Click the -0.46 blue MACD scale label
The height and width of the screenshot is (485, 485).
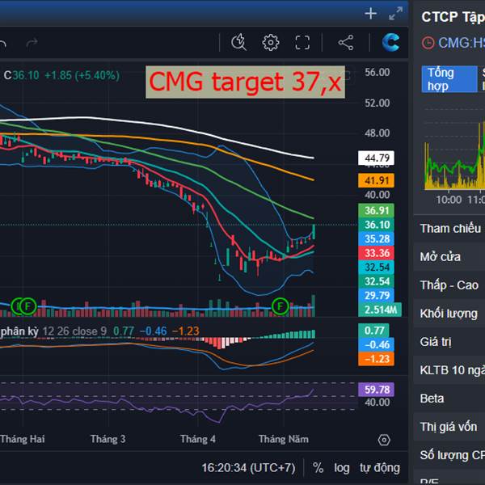[x=376, y=345]
